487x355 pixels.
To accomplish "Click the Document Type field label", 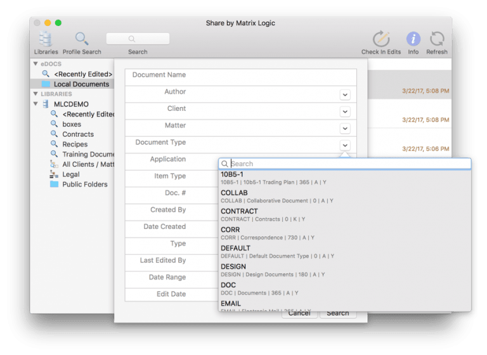I will click(160, 142).
